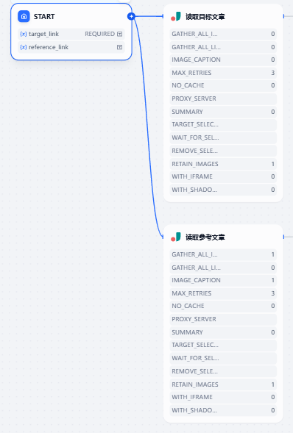Select the 读取参考文章 node title
Screen dimensions: 293x433
(205, 237)
